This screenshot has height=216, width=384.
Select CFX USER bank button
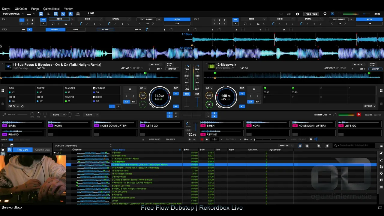point(76,30)
